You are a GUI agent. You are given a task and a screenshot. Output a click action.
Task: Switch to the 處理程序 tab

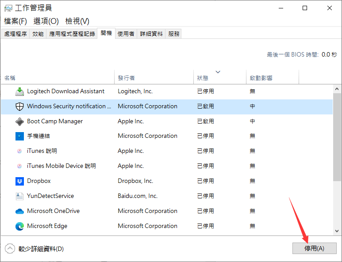tap(15, 34)
